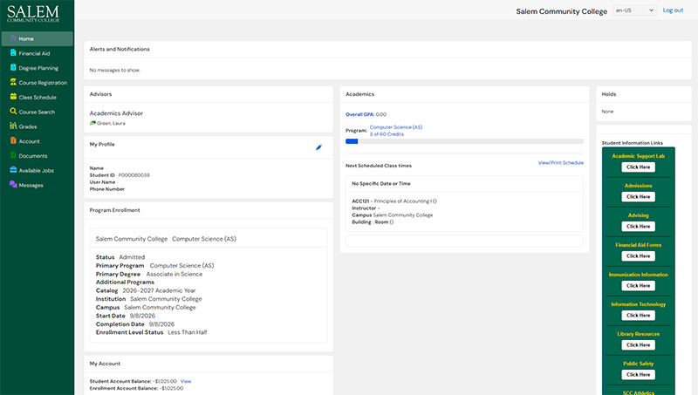The image size is (698, 395).
Task: Open the en-US language dropdown
Action: coord(634,10)
